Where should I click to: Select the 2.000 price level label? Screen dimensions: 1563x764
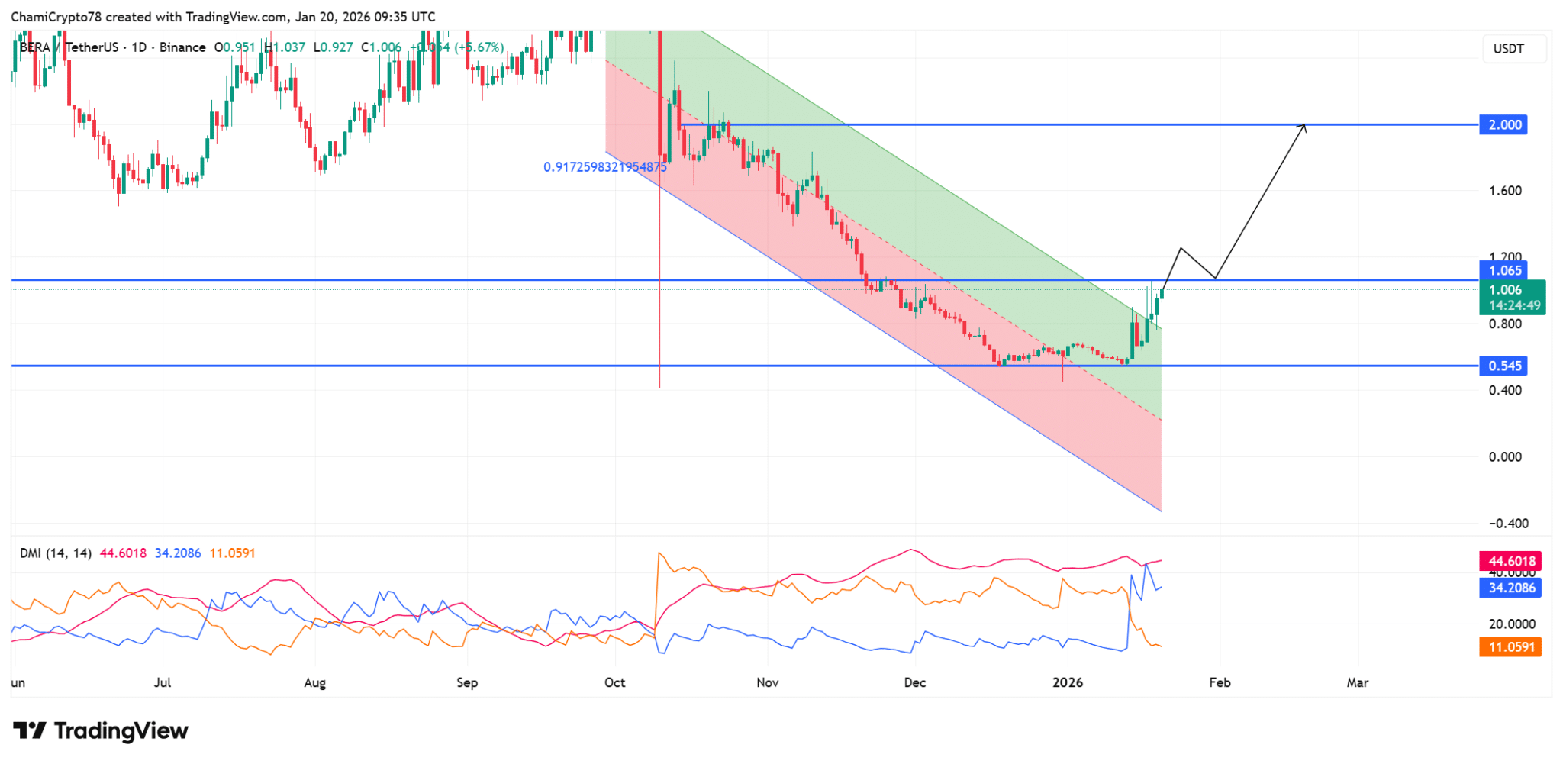1504,124
